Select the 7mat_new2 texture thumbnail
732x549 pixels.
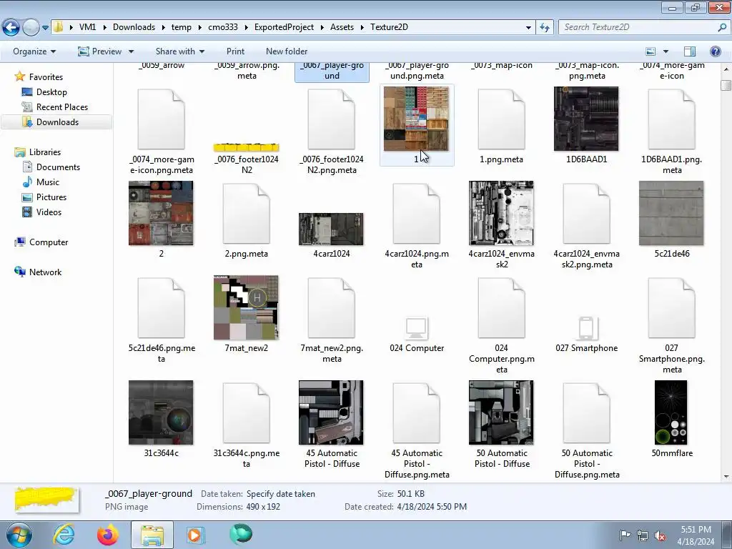click(246, 307)
